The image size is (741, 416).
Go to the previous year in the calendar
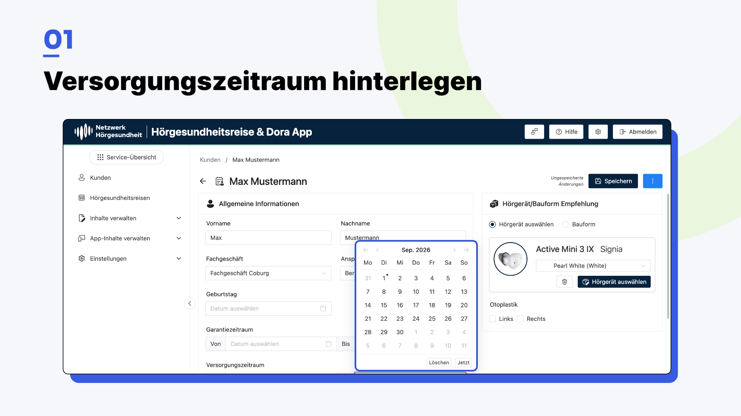tap(365, 250)
